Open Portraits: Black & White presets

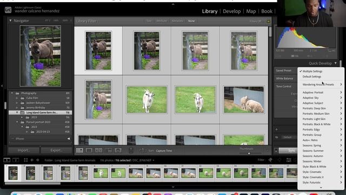point(321,124)
